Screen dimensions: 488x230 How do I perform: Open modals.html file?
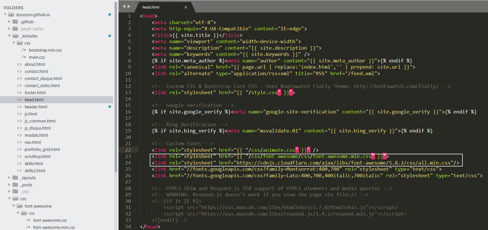(36, 135)
